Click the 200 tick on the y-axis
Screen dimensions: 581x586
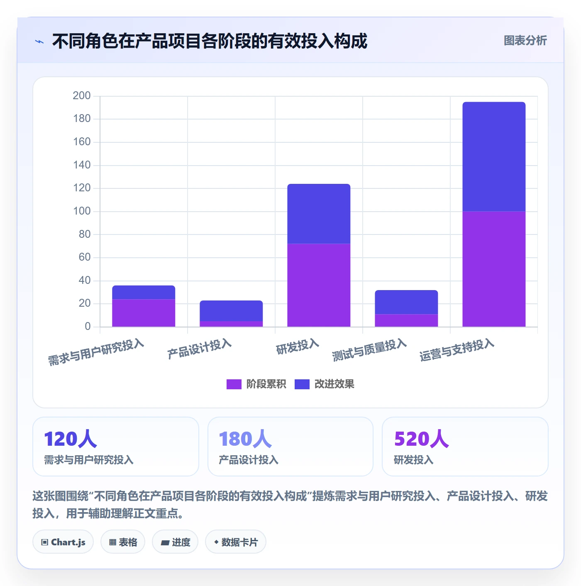[x=82, y=95]
